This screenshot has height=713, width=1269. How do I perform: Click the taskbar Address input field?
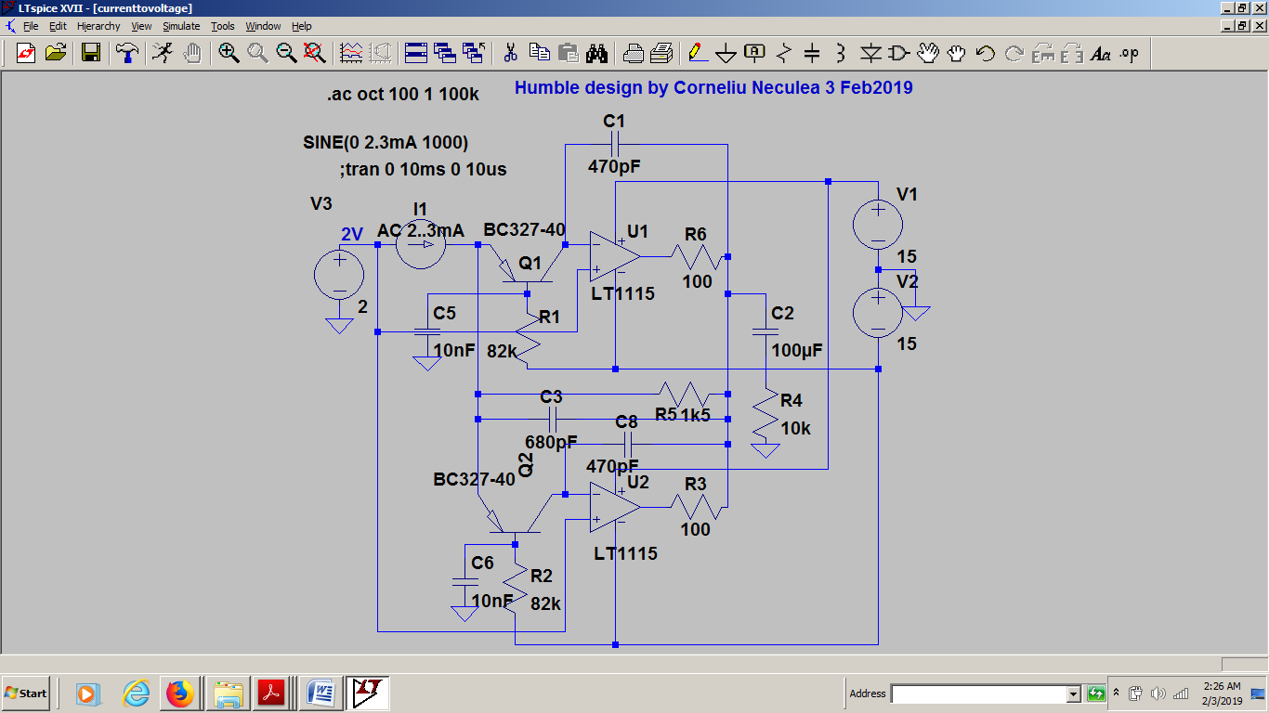[x=978, y=694]
